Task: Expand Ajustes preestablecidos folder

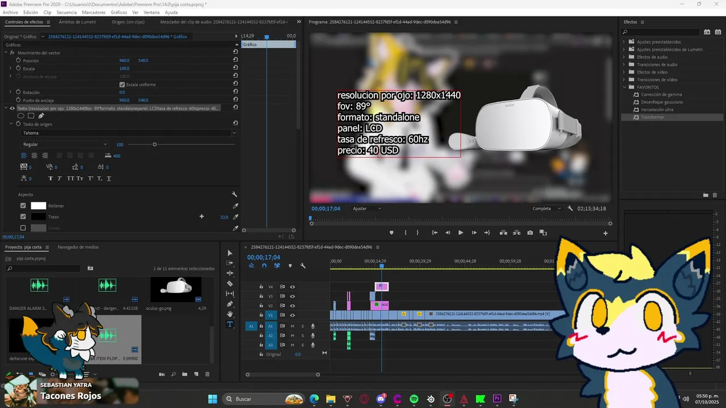Action: [624, 42]
